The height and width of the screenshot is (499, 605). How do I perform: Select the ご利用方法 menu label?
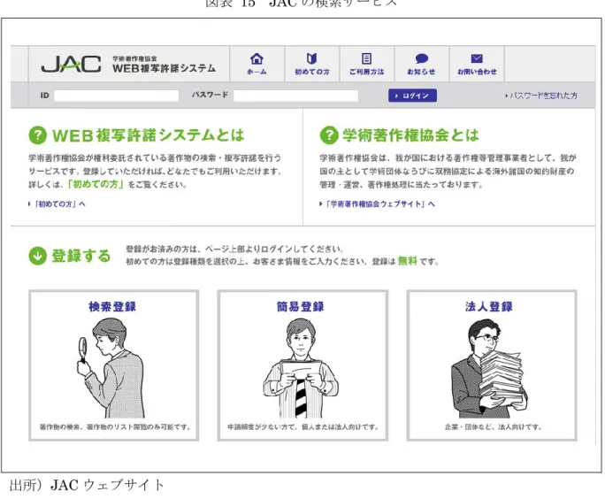(366, 72)
